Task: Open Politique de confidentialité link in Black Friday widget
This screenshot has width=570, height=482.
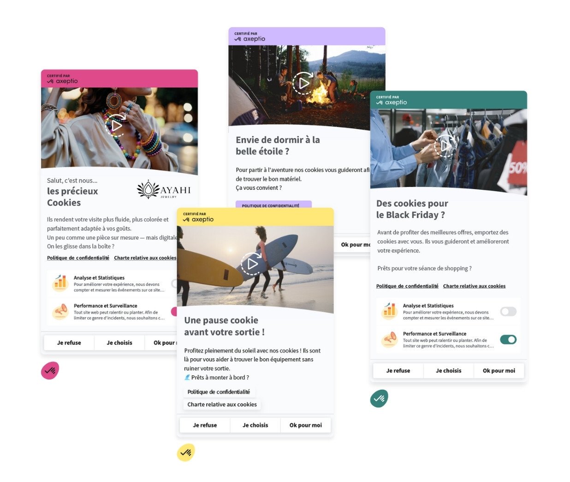Action: coord(407,286)
